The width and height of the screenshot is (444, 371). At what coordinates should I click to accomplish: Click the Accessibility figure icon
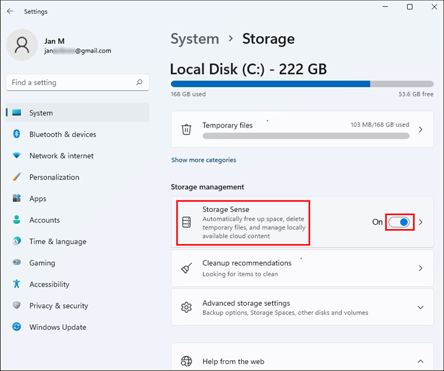point(16,283)
